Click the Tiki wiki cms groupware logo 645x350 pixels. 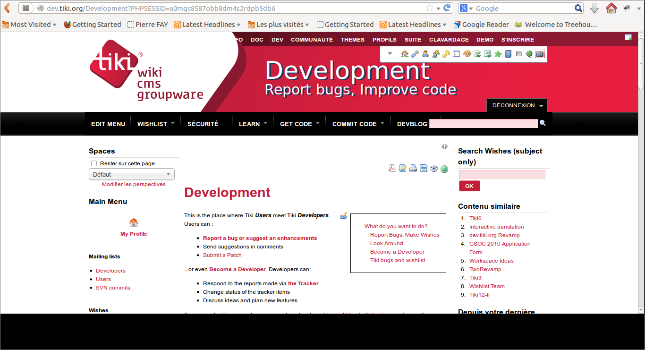coord(146,71)
